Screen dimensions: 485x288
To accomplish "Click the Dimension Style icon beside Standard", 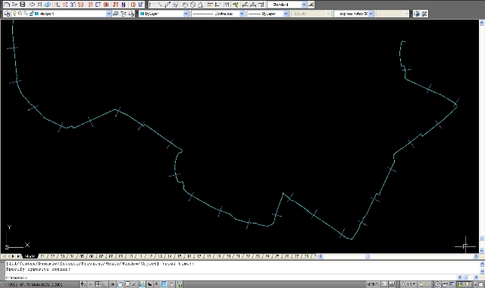I will [311, 5].
